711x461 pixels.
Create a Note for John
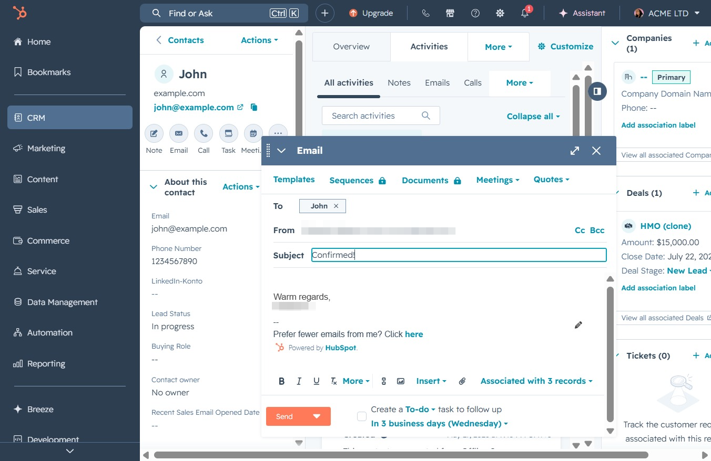[154, 133]
